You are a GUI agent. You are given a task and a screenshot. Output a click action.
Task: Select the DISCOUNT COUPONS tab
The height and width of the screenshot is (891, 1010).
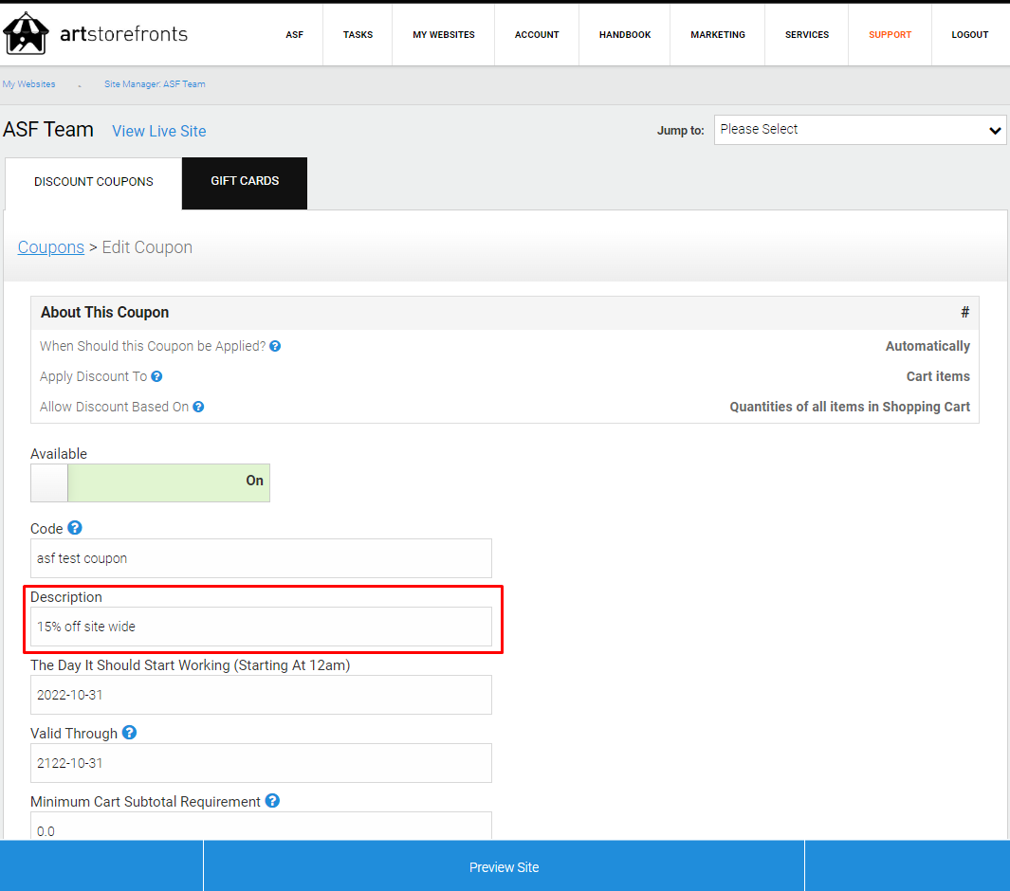(93, 181)
